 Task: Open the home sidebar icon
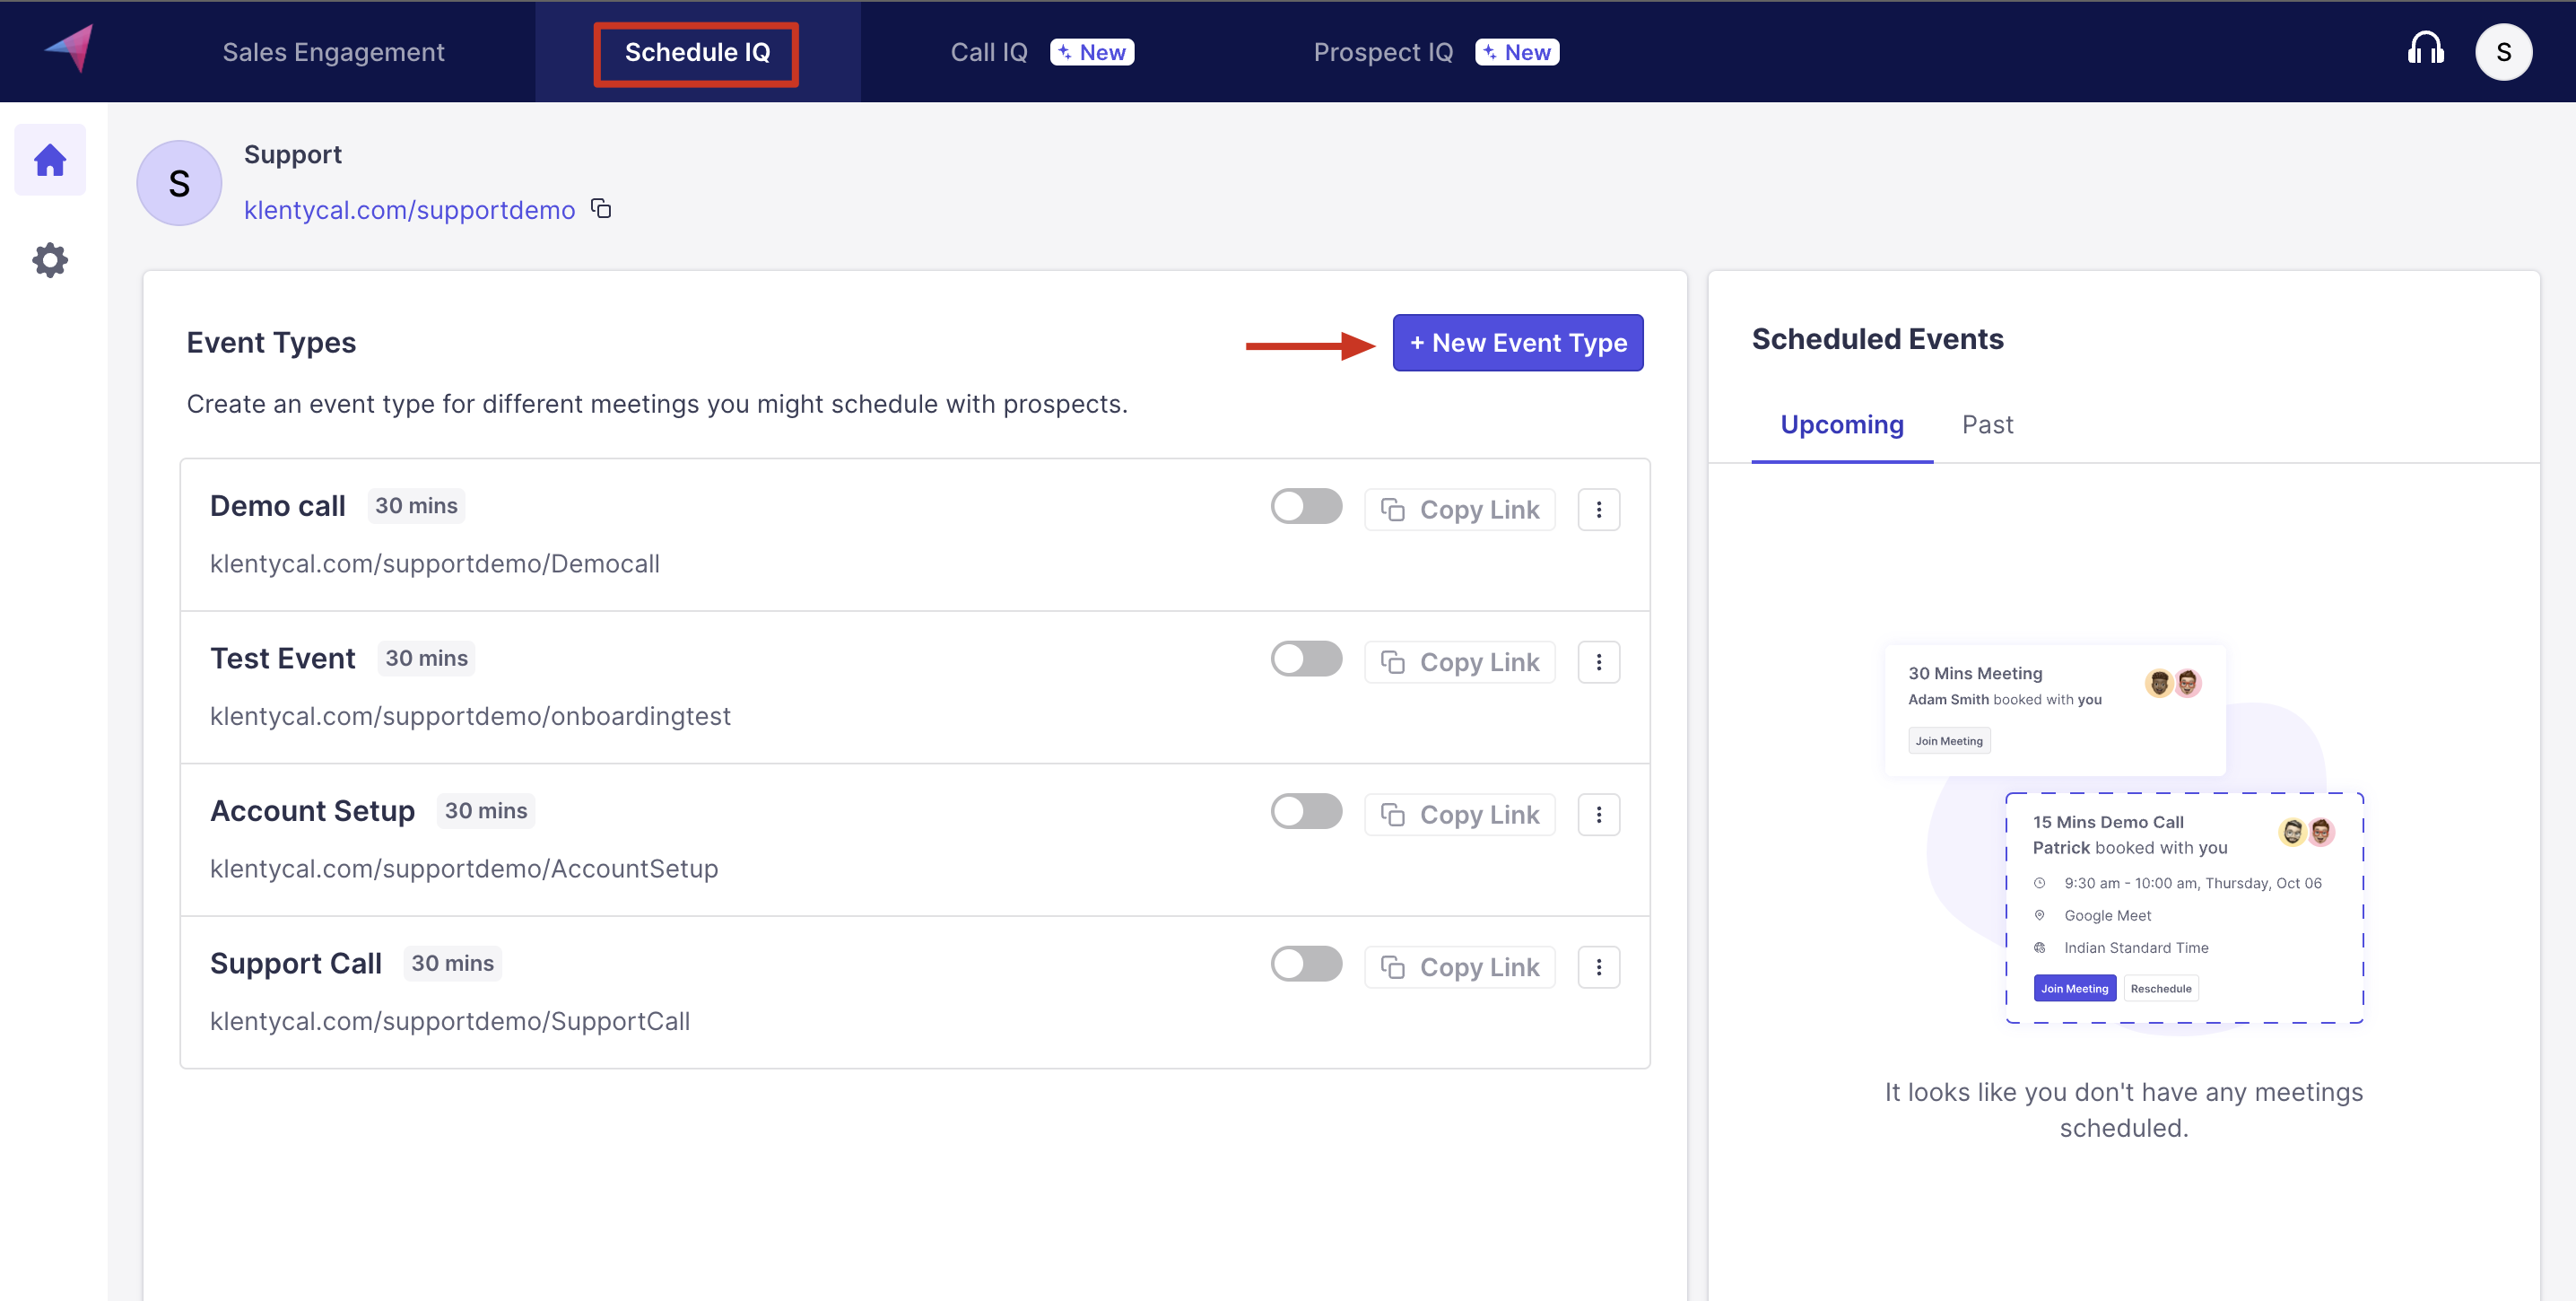50,160
